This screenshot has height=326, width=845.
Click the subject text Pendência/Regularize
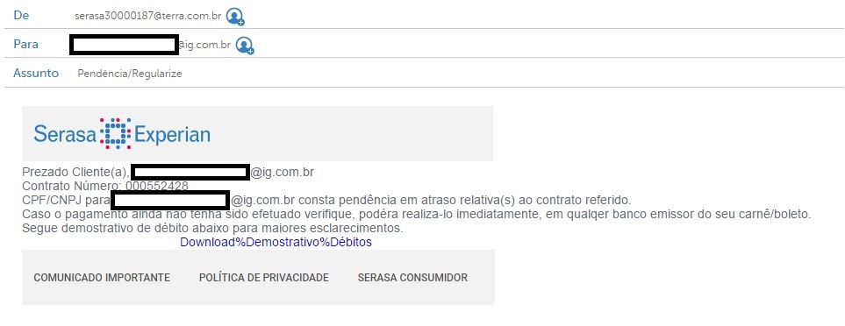(x=130, y=74)
